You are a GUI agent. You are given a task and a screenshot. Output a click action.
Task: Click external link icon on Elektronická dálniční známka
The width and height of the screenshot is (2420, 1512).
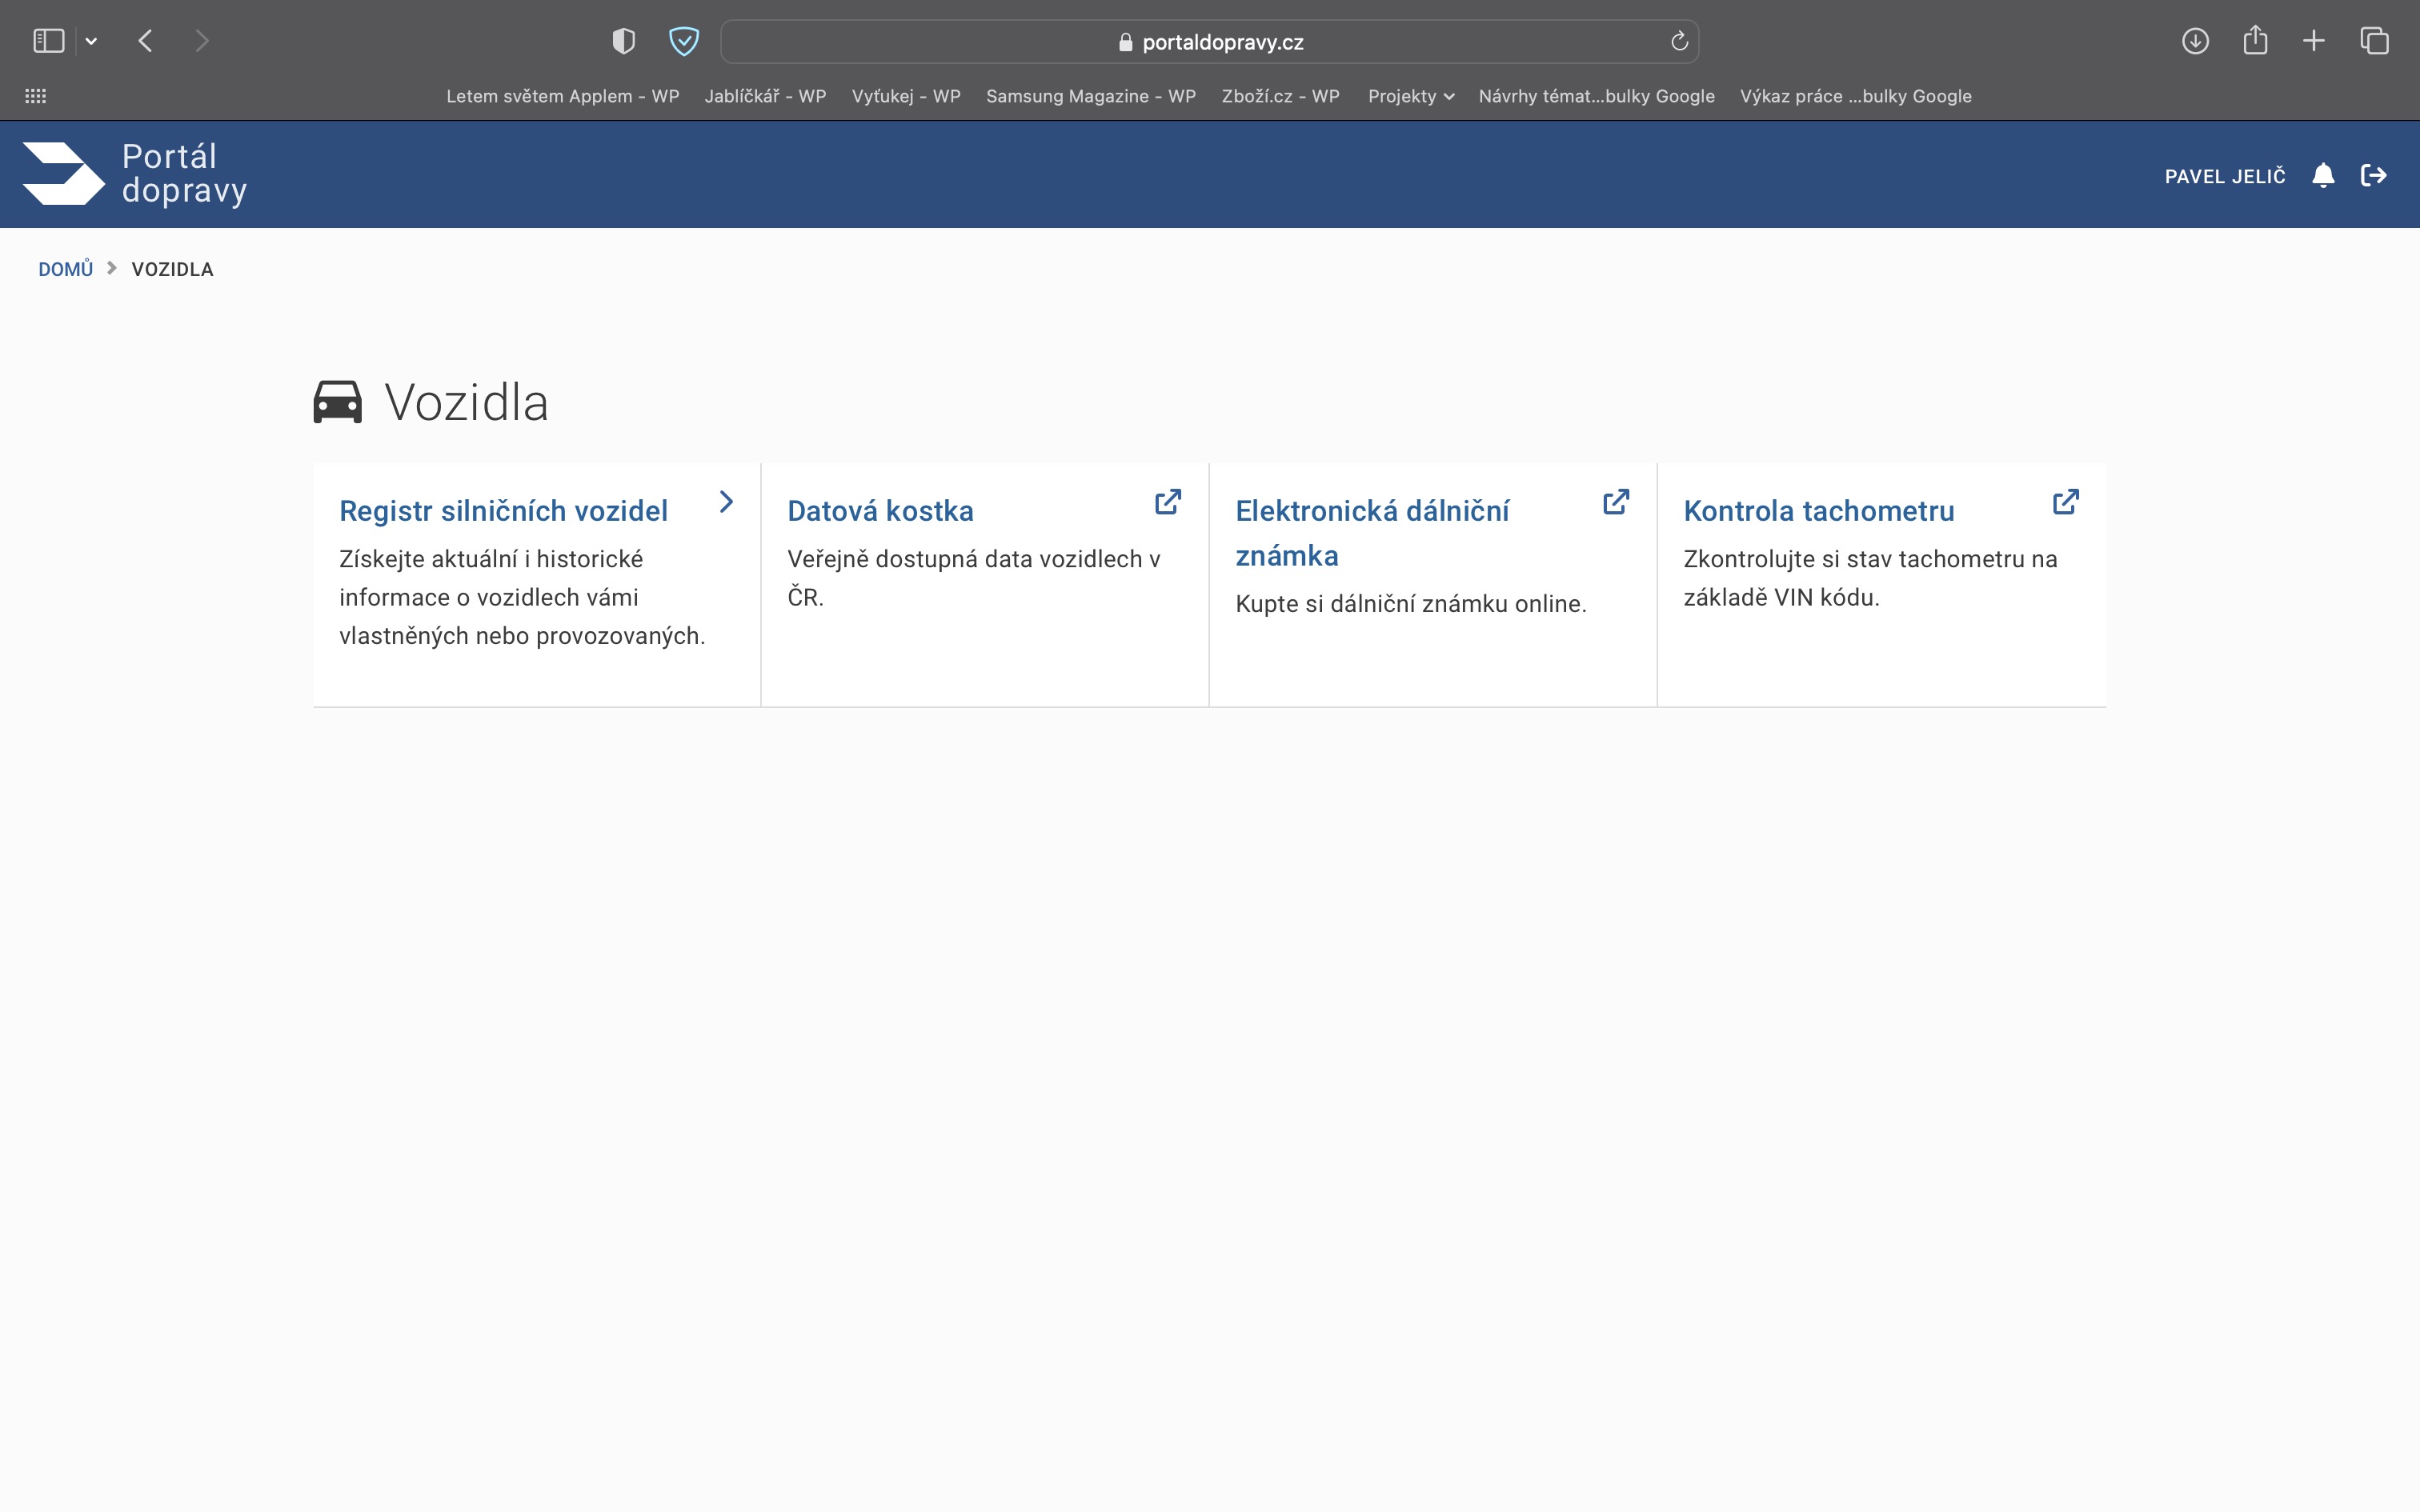[1615, 502]
